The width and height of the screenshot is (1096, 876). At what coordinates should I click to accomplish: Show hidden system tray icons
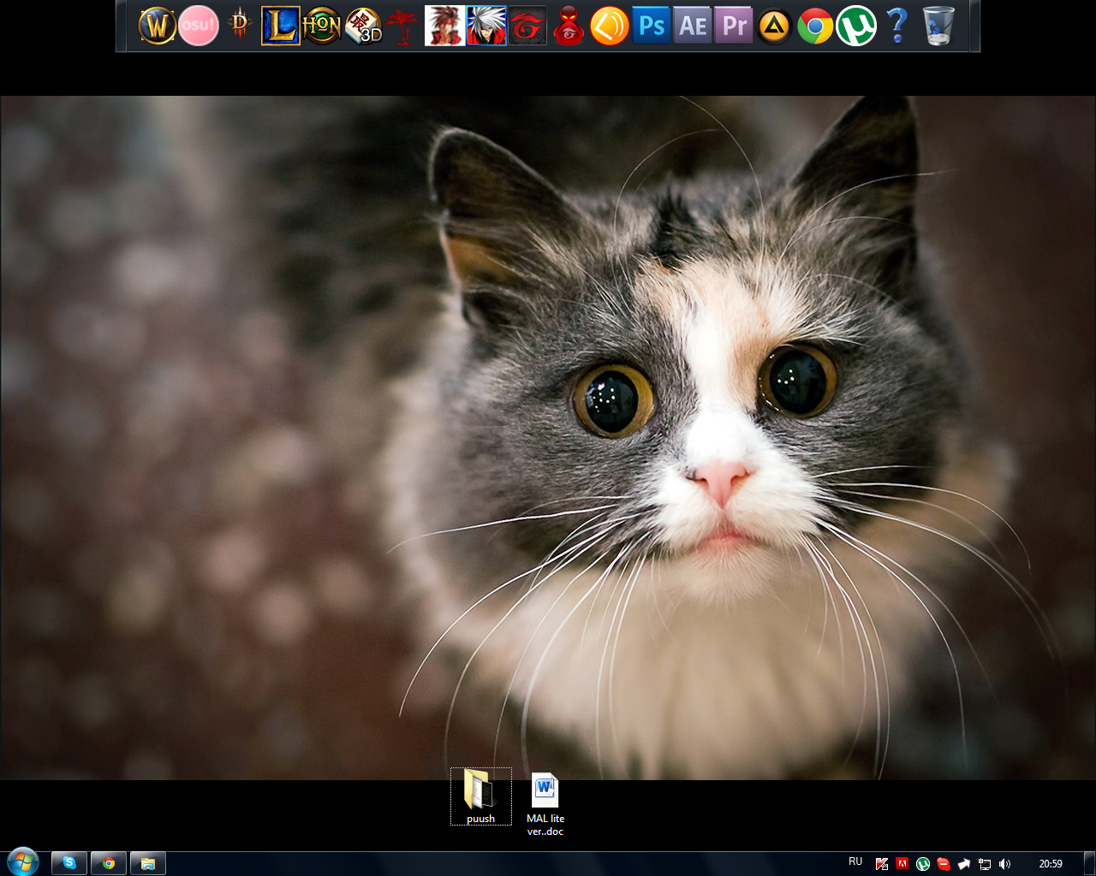[962, 863]
